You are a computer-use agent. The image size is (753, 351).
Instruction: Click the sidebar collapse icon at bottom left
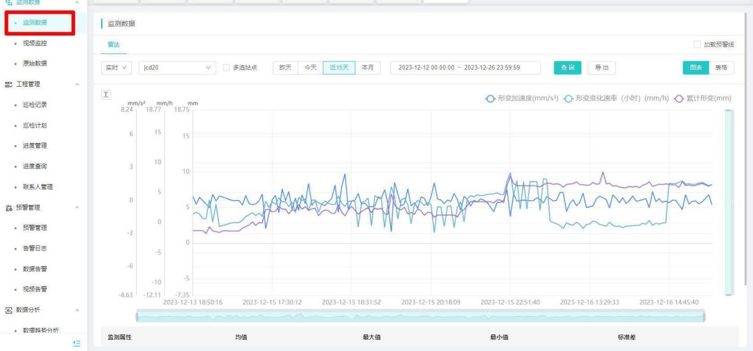(75, 343)
